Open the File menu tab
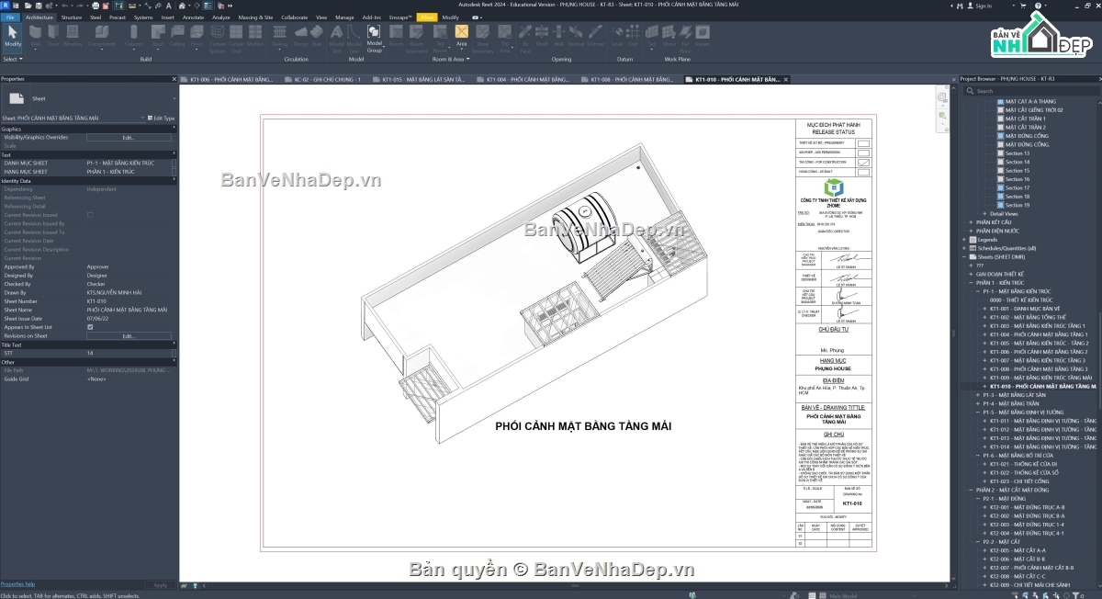 point(10,17)
